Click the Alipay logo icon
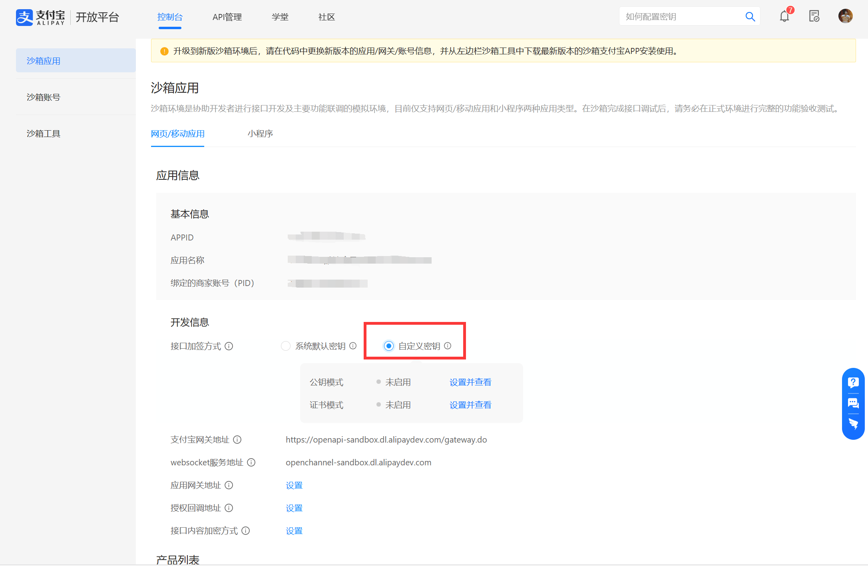Screen dimensions: 868x566 coord(24,17)
